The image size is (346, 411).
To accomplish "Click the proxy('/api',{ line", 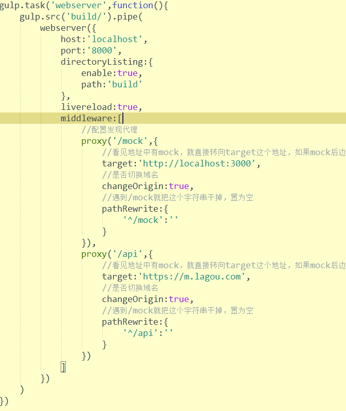I will coord(117,254).
